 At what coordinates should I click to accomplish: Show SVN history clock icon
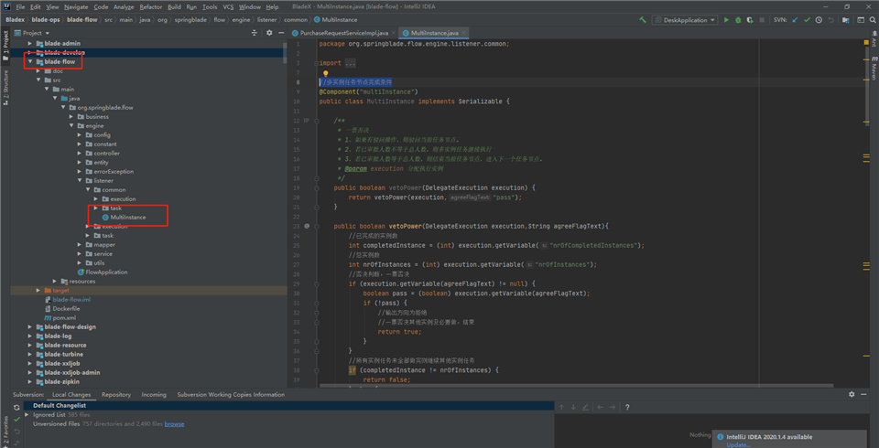819,19
